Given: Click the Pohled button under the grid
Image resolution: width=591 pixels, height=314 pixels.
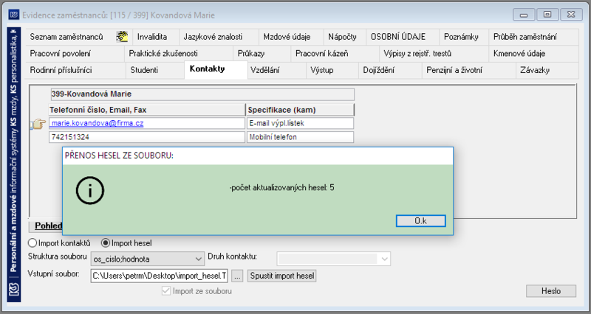Looking at the screenshot, I should (46, 226).
